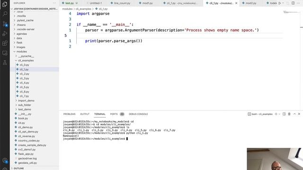Open editor more actions ellipsis
The image size is (303, 170).
[298, 3]
